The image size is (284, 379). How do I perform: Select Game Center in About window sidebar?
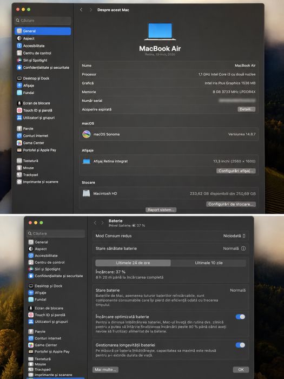31,143
